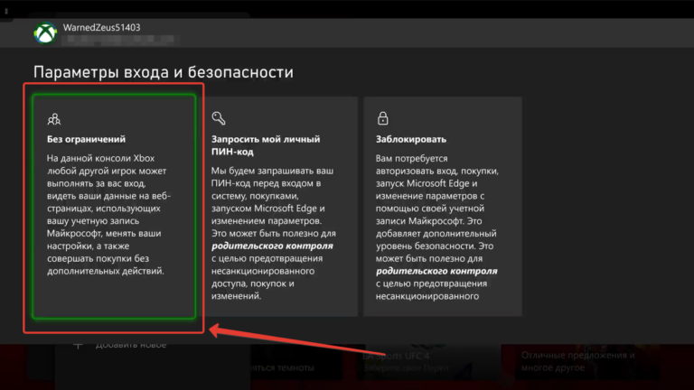The width and height of the screenshot is (694, 390).
Task: Choose Запросить мой личный ПИН-код option
Action: (x=266, y=146)
